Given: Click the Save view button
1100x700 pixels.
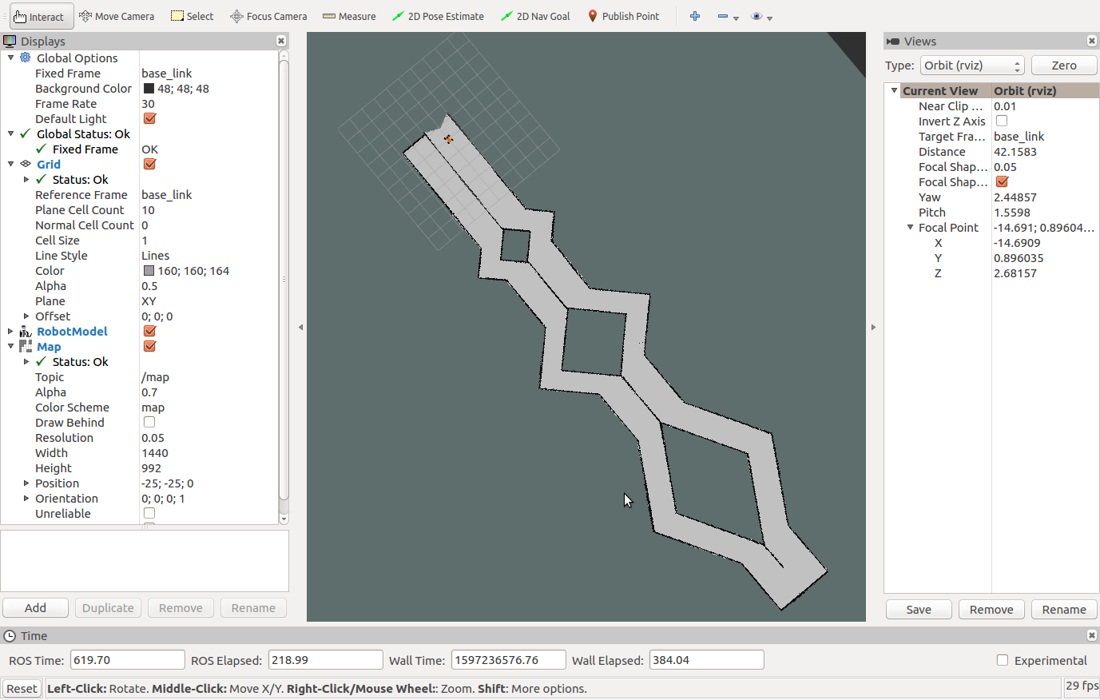Looking at the screenshot, I should (x=919, y=610).
